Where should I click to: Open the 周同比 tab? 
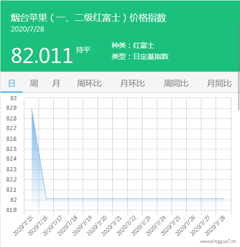[176, 83]
